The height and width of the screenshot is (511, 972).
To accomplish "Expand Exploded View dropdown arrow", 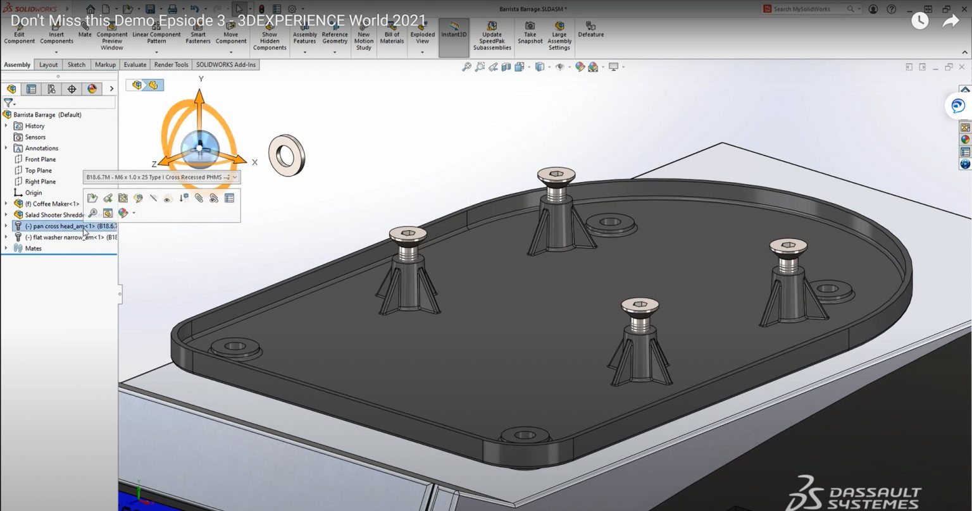I will pos(422,52).
